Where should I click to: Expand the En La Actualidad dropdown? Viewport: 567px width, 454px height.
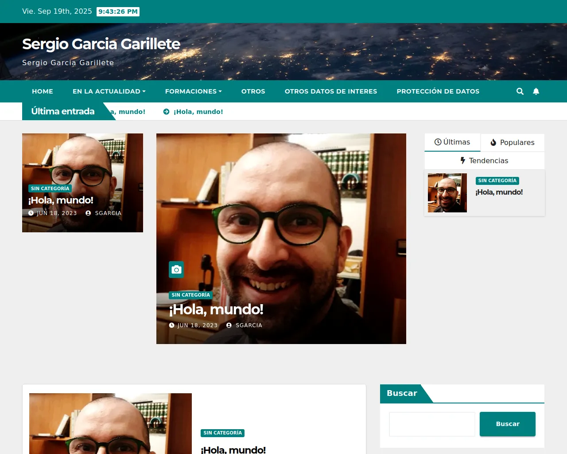pyautogui.click(x=109, y=91)
